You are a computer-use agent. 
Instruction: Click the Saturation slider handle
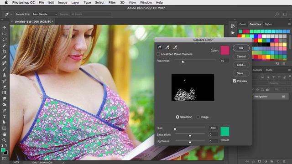pos(190,135)
